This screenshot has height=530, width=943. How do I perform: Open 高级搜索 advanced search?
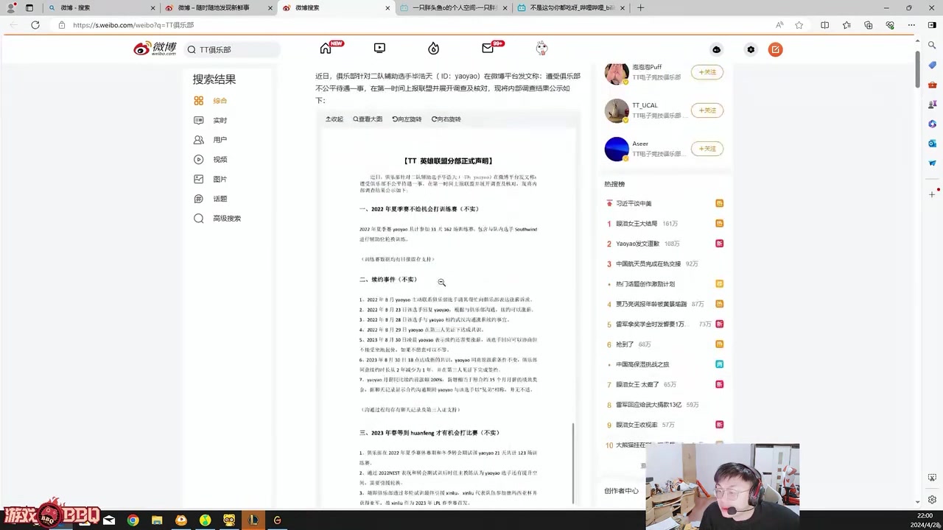[x=227, y=219]
